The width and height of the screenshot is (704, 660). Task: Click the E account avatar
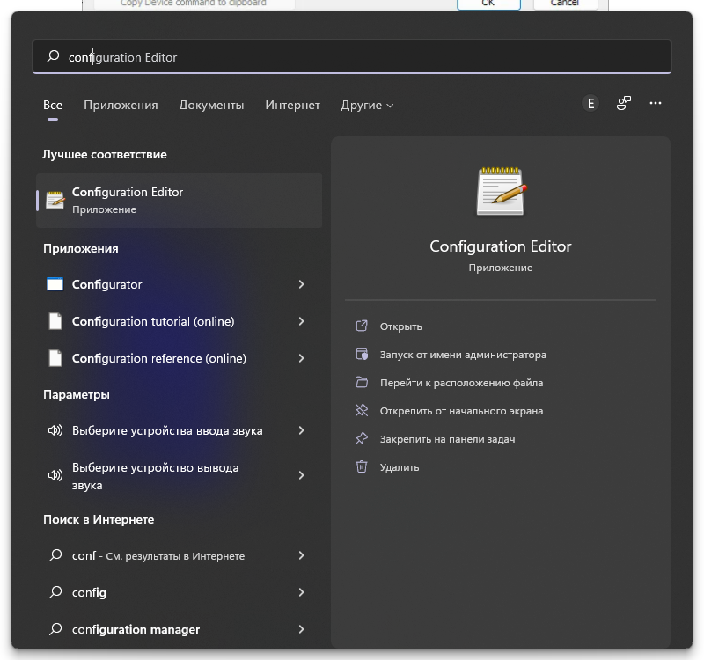pos(590,104)
